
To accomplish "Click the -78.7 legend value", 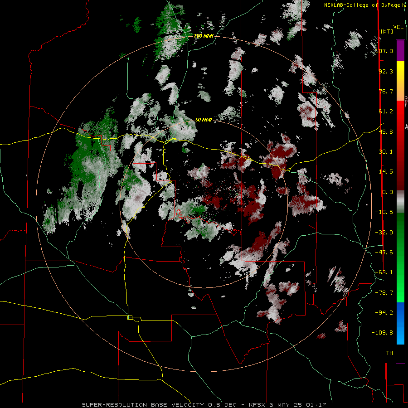I will (384, 293).
